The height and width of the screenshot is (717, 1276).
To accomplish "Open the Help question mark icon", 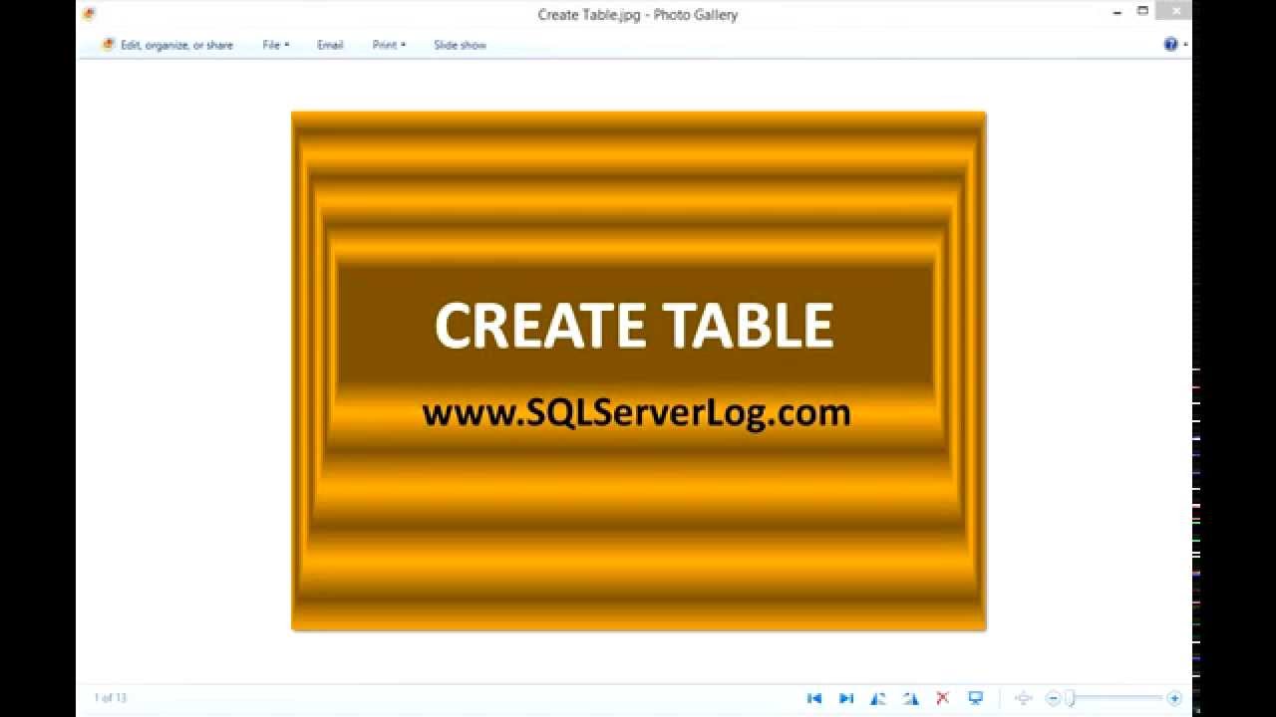I will 1171,44.
